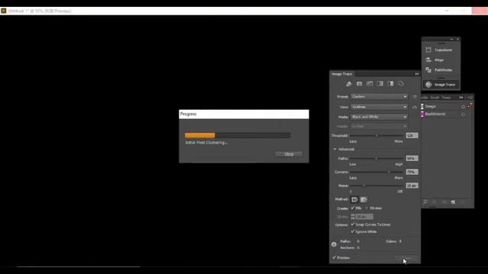Screen dimensions: 488x274
Task: Click the Corners slider handle
Action: pyautogui.click(x=389, y=172)
